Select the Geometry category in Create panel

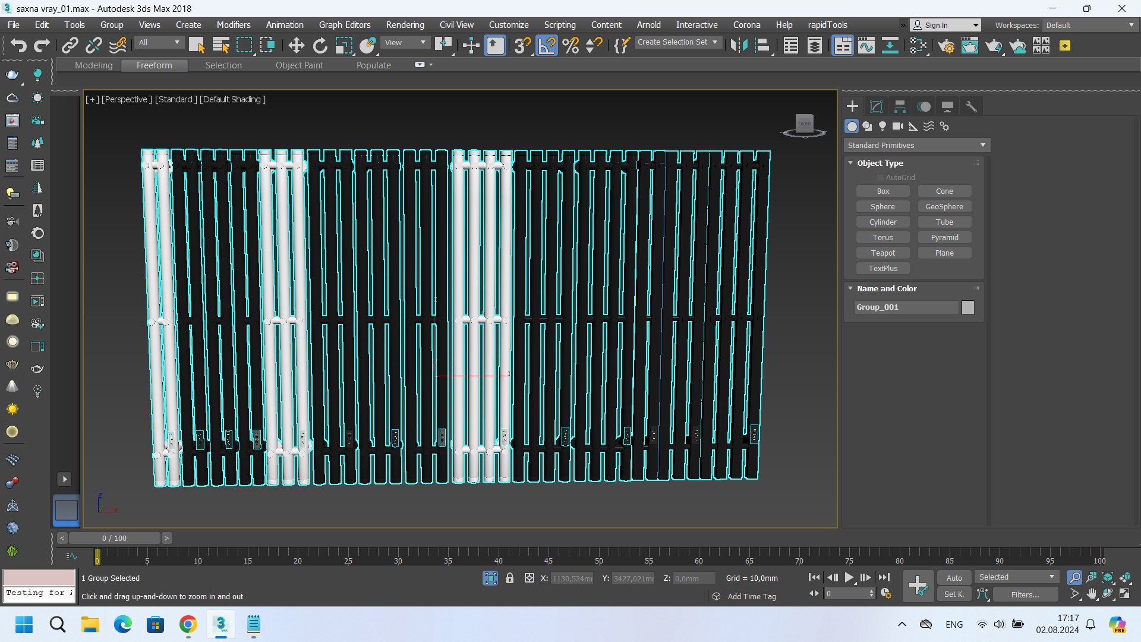pos(852,126)
